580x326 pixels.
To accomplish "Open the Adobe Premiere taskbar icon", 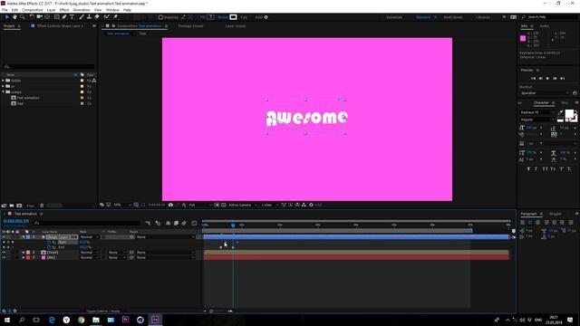I will click(125, 320).
